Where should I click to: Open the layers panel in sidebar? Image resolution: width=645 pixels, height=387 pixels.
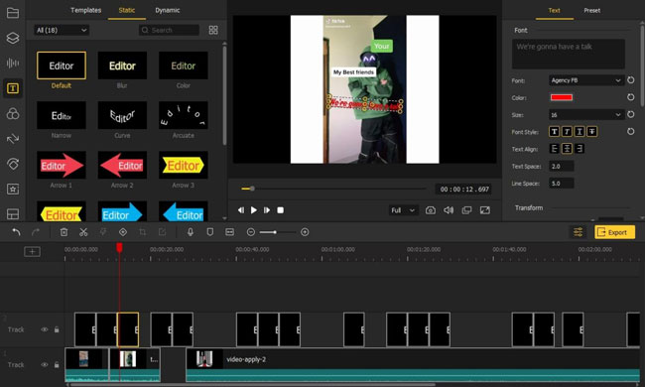(13, 38)
